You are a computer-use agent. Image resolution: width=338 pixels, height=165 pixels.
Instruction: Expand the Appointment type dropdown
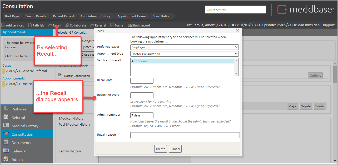[184, 54]
